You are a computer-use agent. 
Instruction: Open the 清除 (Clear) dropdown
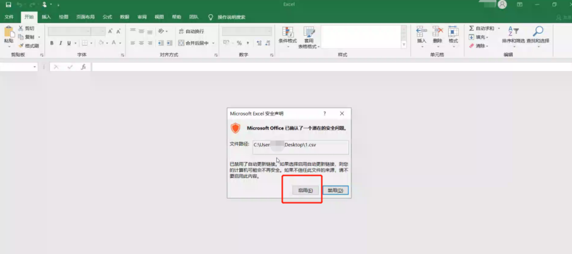(478, 46)
